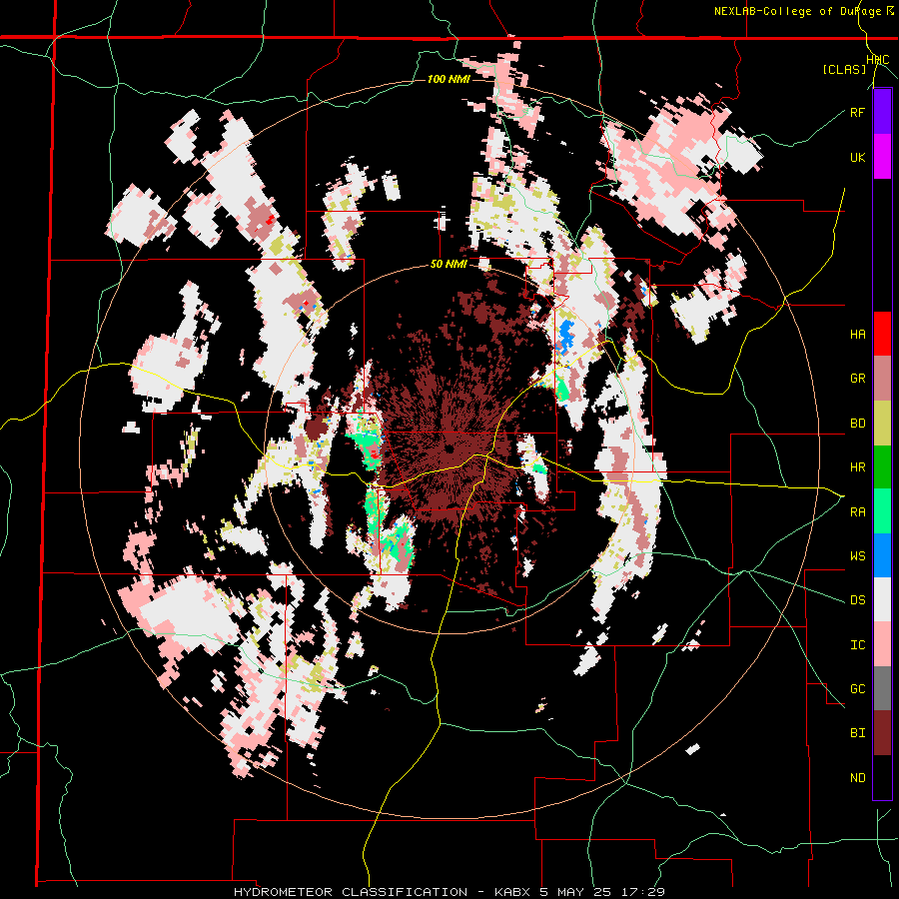Viewport: 899px width, 899px height.
Task: Click the 'NEXLAB-College of DuPage' credit text
Action: click(x=799, y=11)
